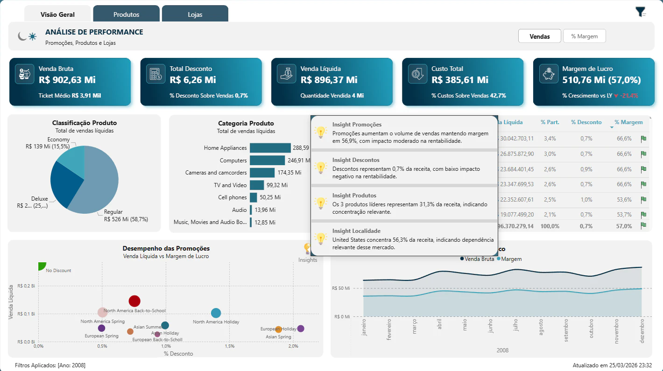Click the 'R$ 902,63 Mi' value
The height and width of the screenshot is (371, 663).
point(66,80)
